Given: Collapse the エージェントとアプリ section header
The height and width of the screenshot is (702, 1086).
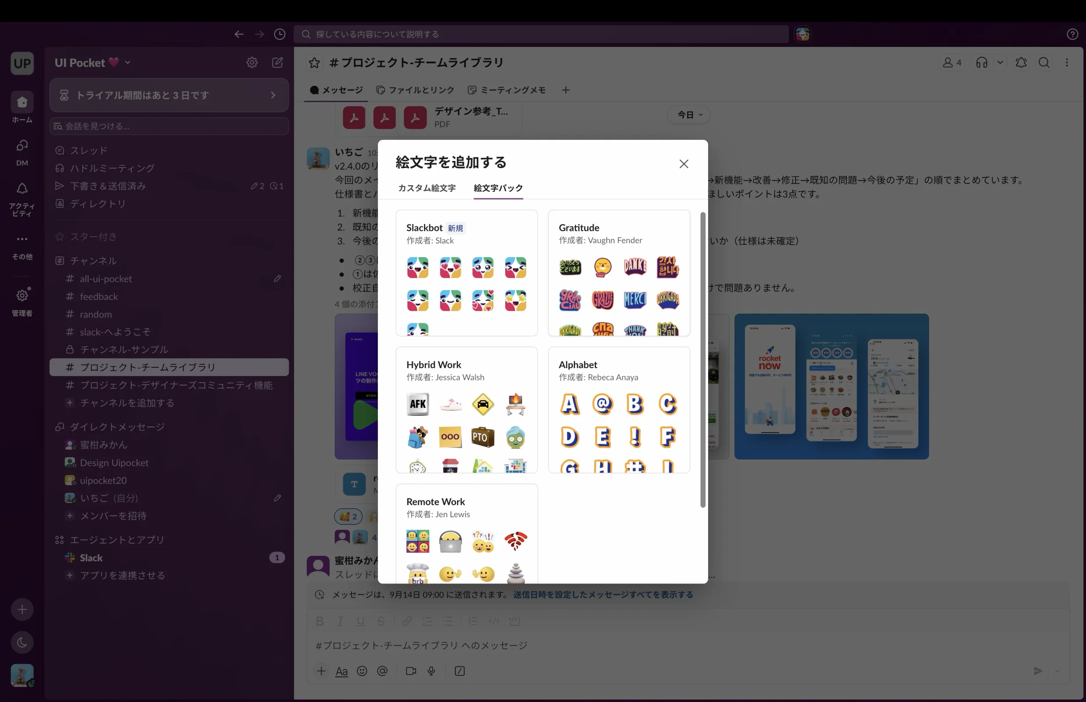Looking at the screenshot, I should [x=117, y=540].
